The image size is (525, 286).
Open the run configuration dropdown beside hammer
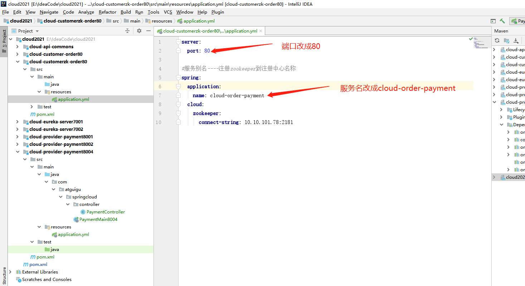click(x=517, y=21)
